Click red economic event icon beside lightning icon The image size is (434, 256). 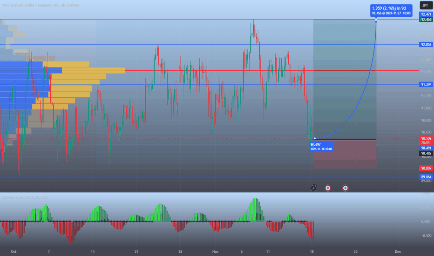click(328, 188)
